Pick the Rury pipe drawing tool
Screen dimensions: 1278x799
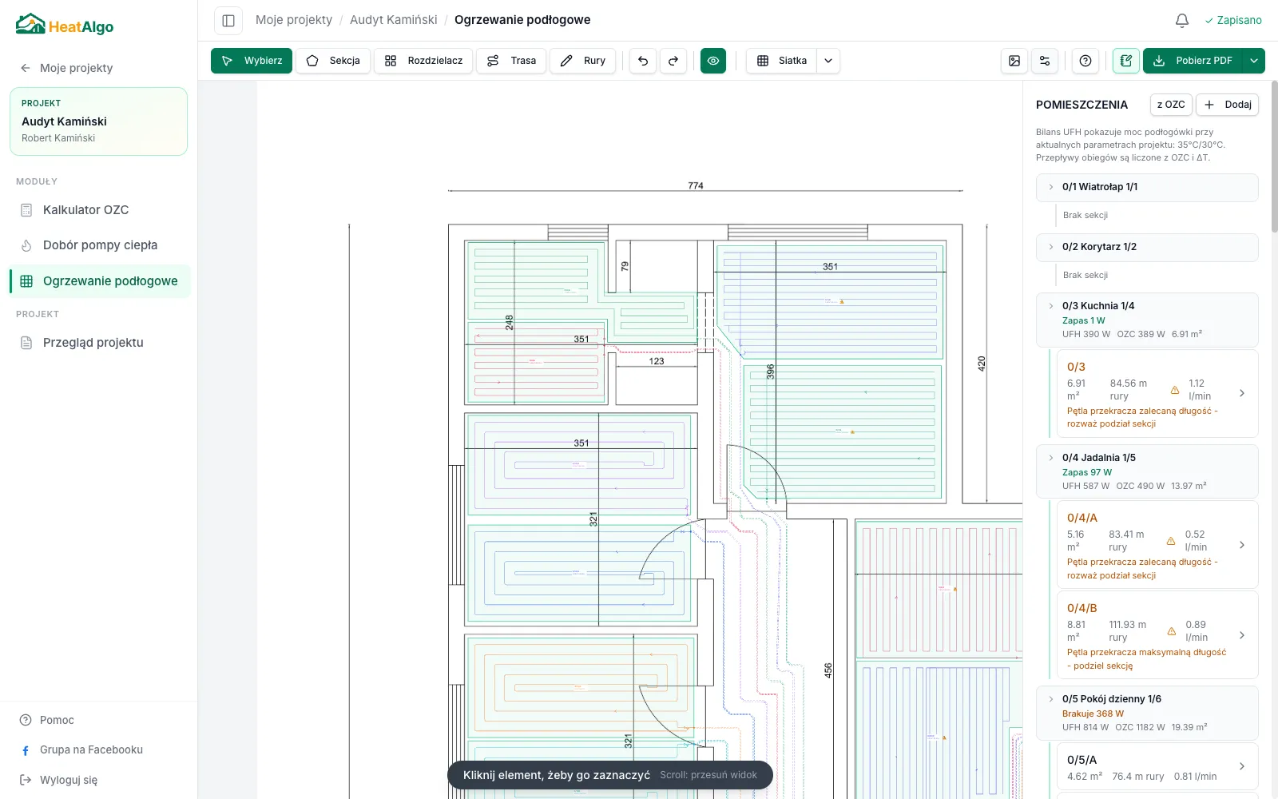(583, 61)
